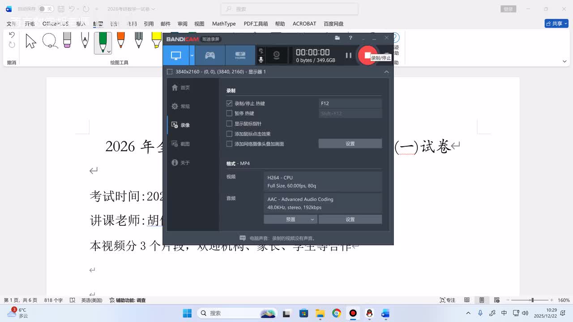Collapse the Word ribbon chevron
Image resolution: width=573 pixels, height=322 pixels.
(x=564, y=62)
